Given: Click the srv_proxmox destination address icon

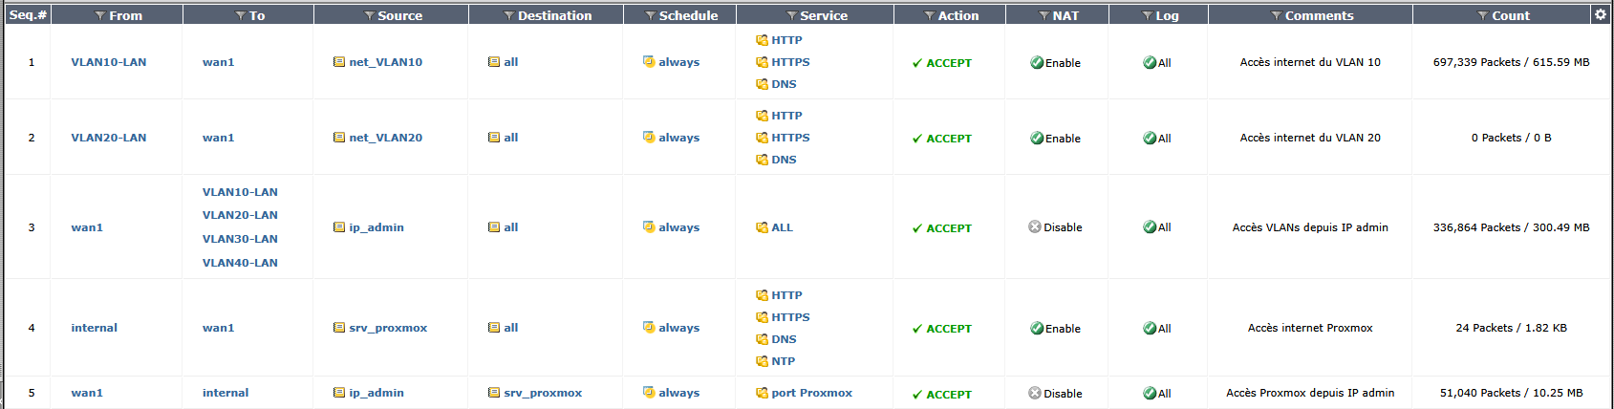Looking at the screenshot, I should 494,393.
